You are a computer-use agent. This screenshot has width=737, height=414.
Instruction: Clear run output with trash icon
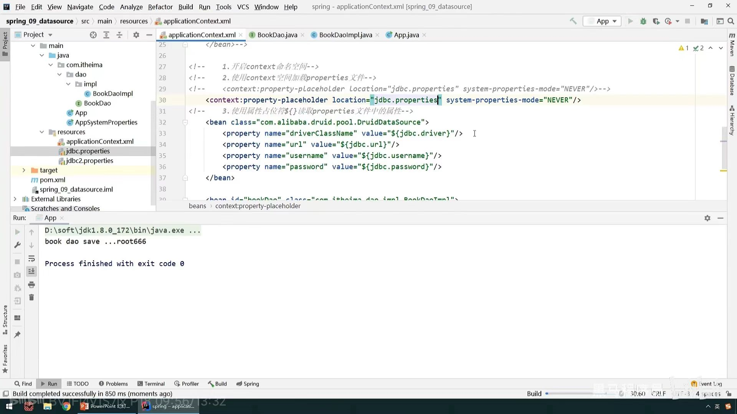31,297
